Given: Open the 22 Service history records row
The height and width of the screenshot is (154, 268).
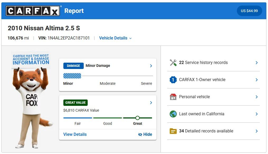Looking at the screenshot, I should pos(213,63).
